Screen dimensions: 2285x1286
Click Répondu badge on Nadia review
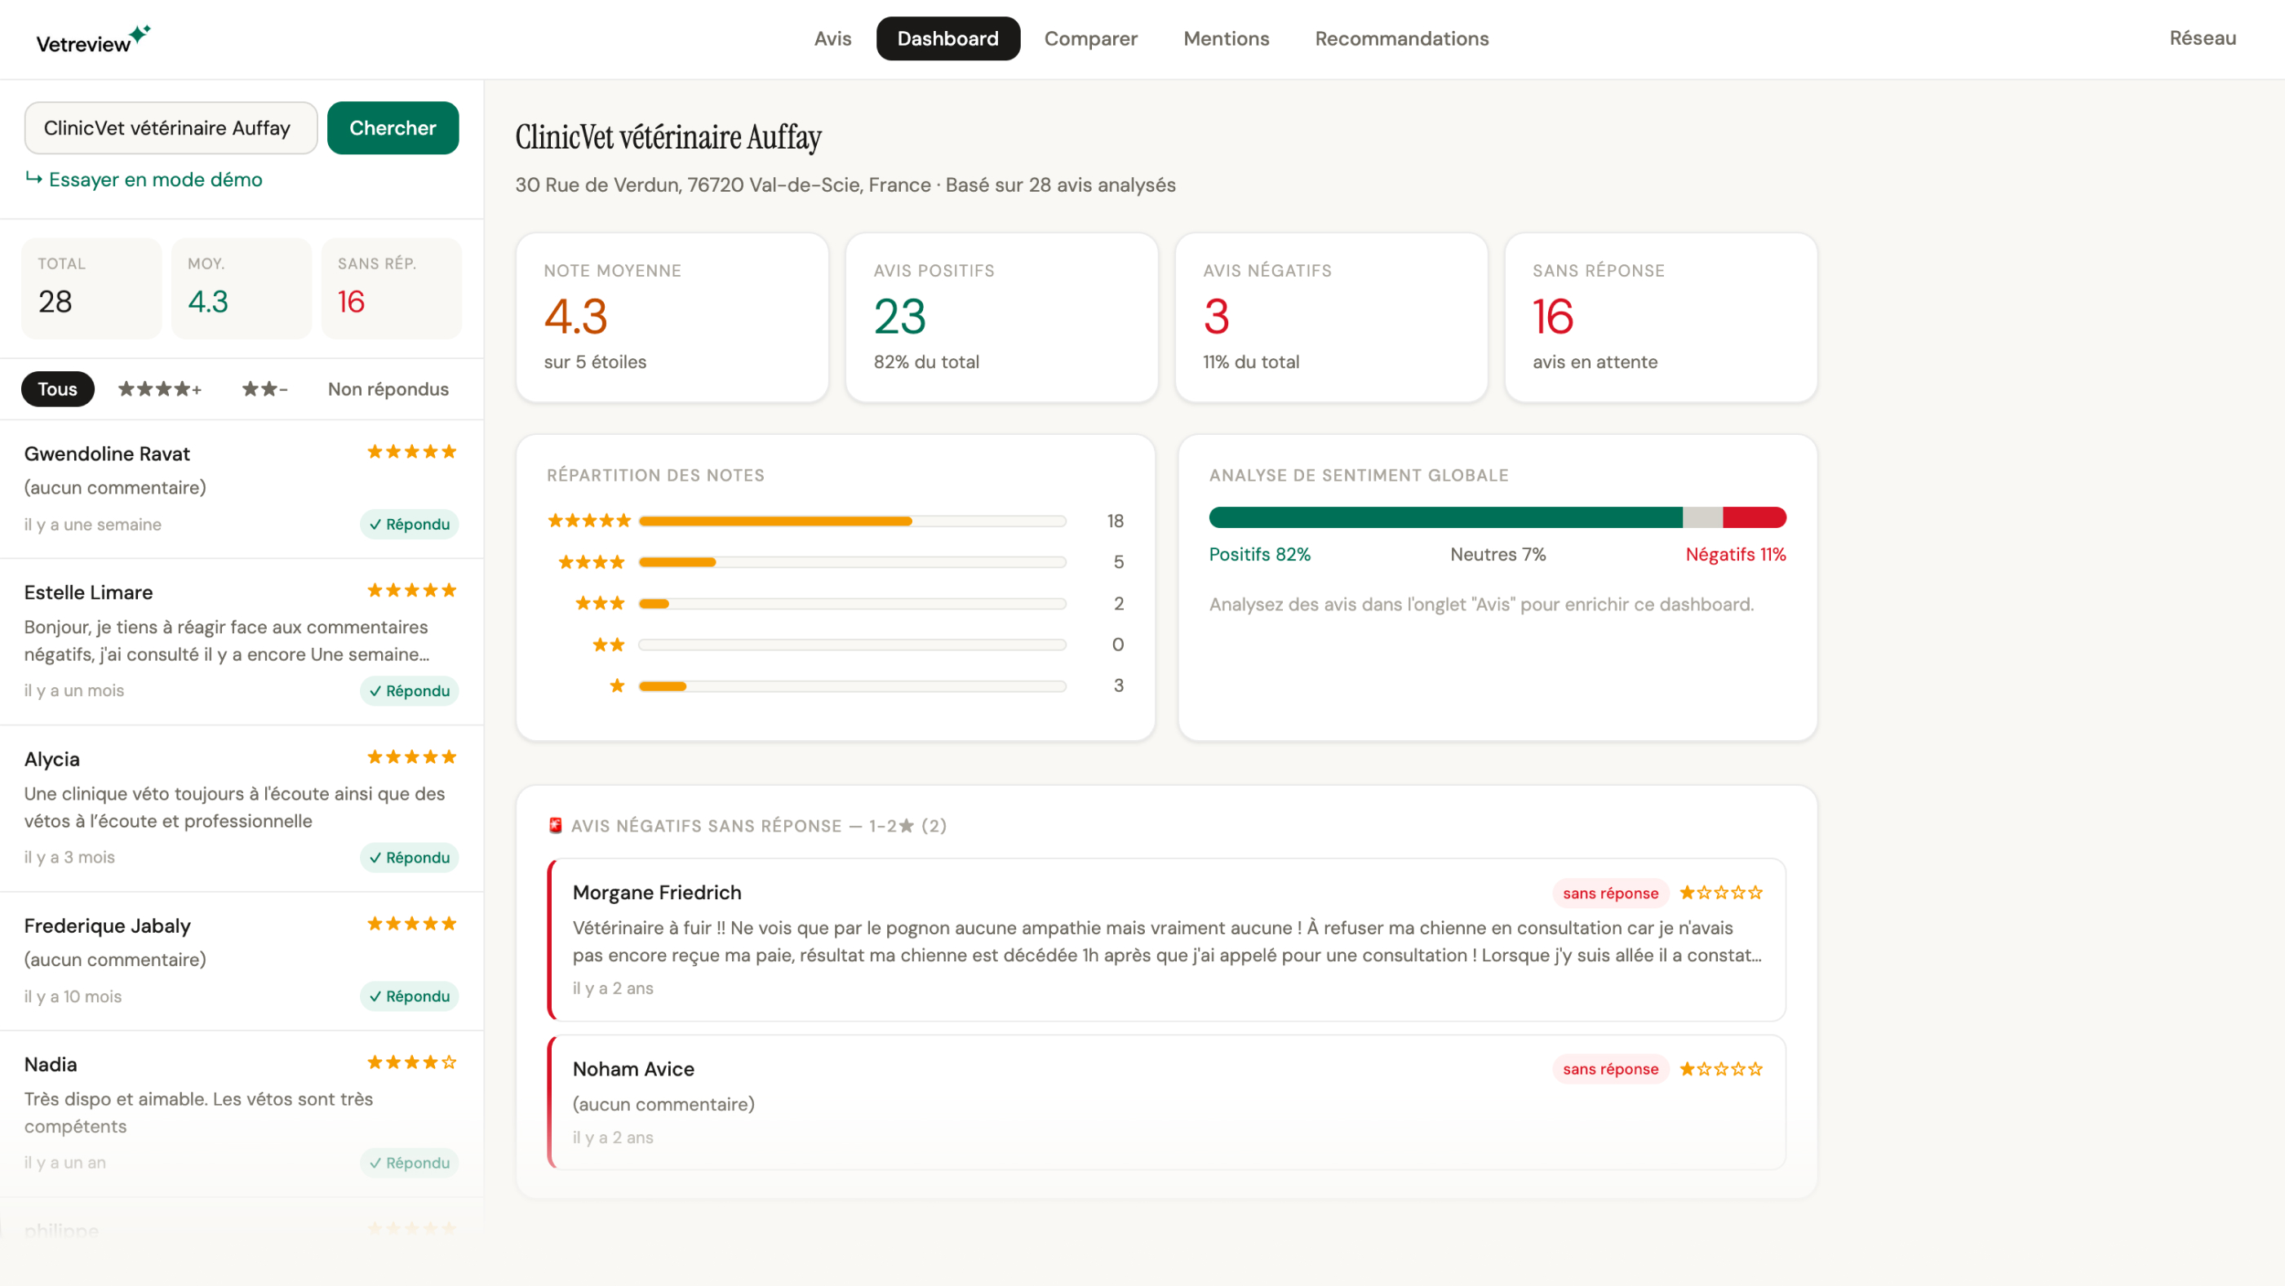coord(409,1163)
